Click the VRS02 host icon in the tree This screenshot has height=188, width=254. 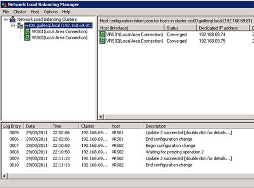pos(27,38)
